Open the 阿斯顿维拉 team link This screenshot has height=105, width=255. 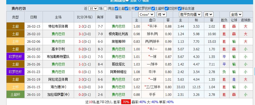click(x=118, y=72)
